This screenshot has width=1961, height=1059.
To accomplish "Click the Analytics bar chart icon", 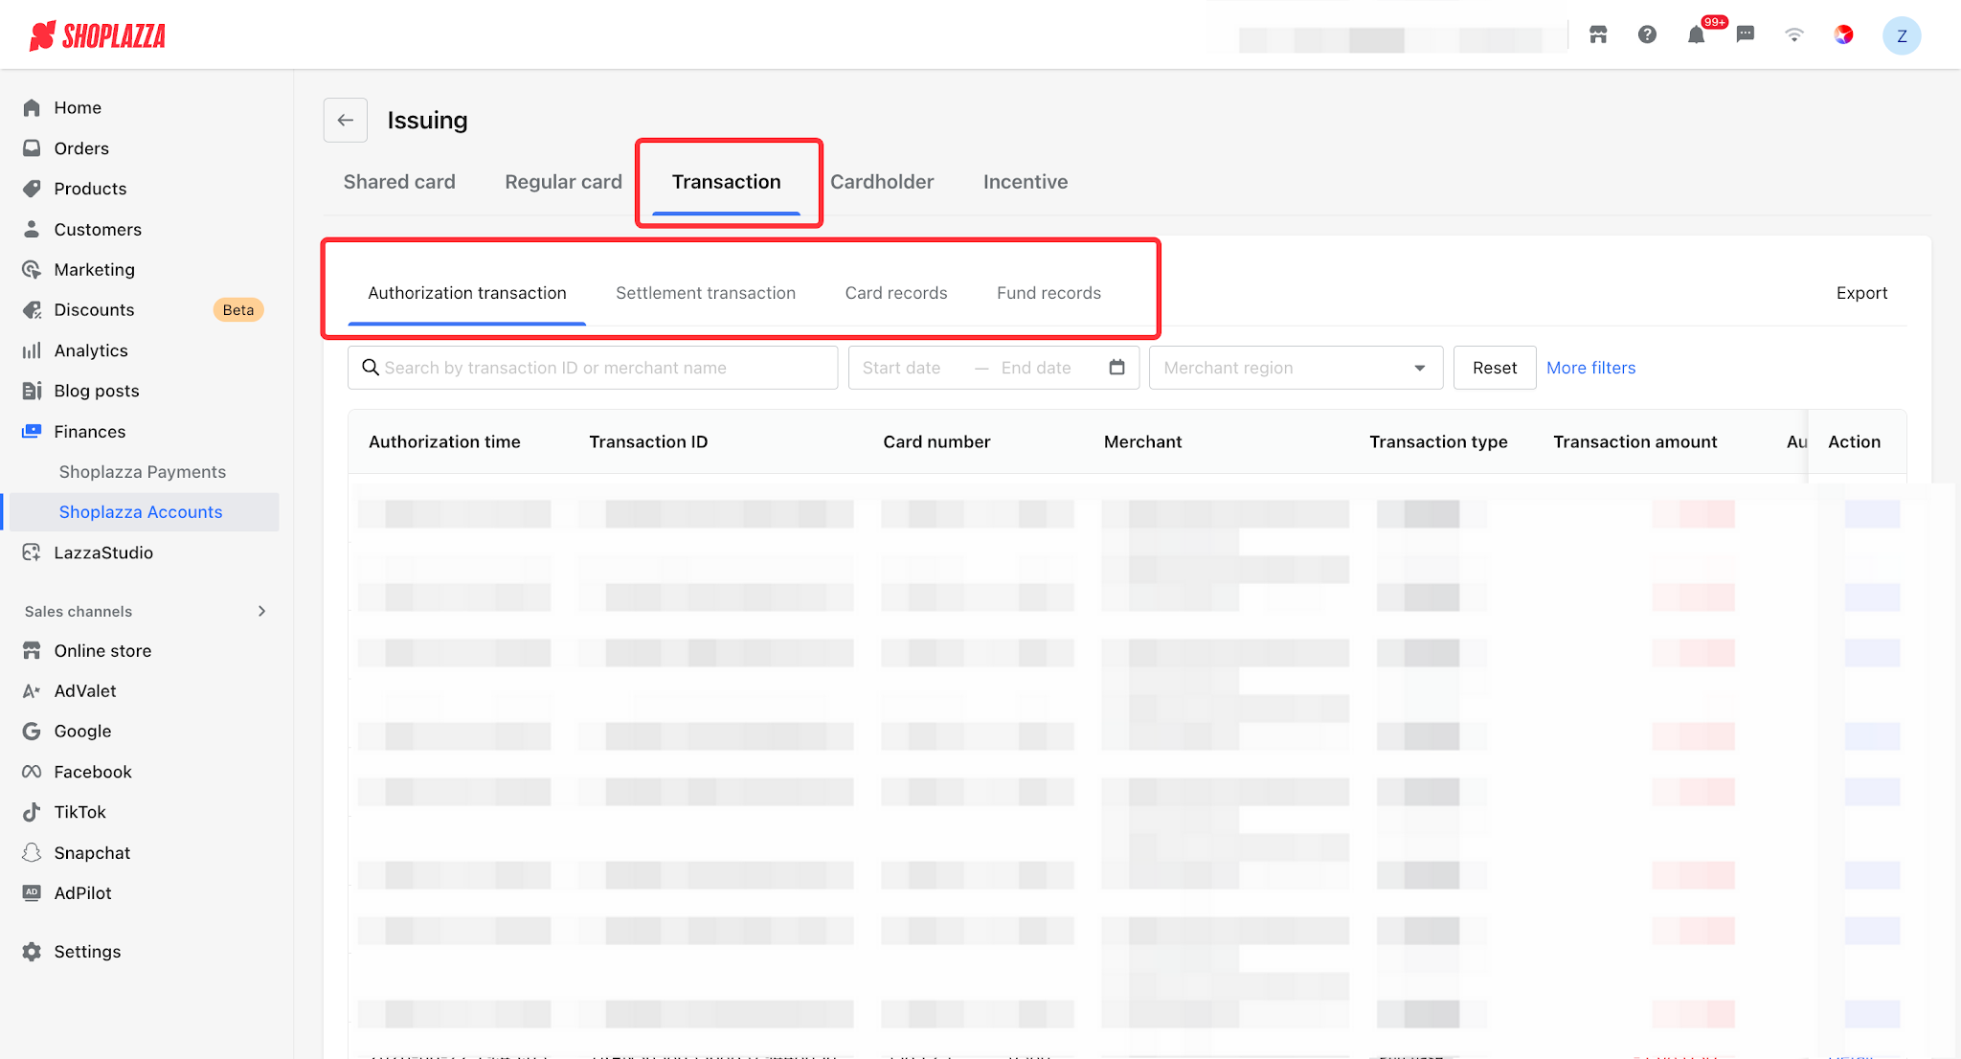I will tap(32, 350).
